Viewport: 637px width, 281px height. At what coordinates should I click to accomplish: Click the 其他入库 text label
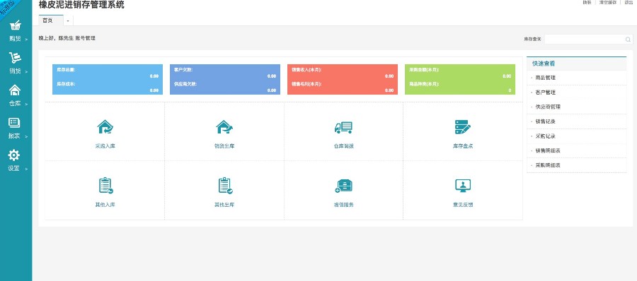tap(105, 205)
